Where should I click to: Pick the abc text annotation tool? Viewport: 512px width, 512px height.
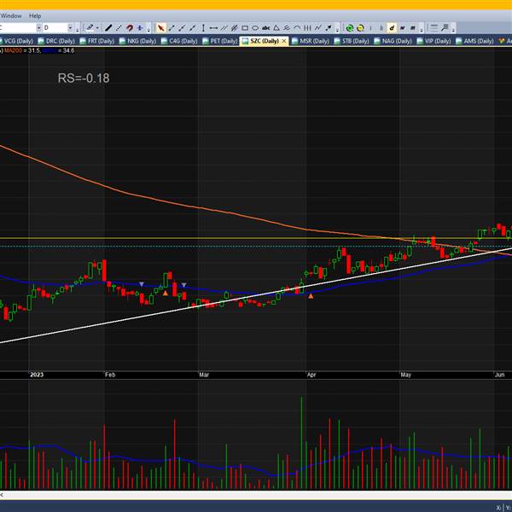pyautogui.click(x=265, y=28)
